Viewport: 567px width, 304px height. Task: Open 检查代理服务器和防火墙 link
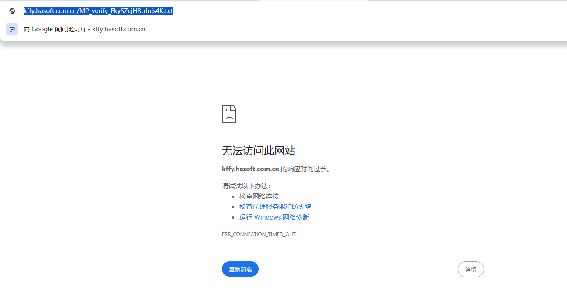click(275, 206)
